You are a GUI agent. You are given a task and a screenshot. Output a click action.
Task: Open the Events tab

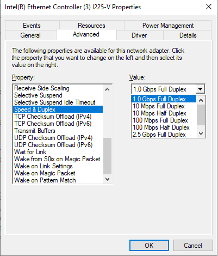pyautogui.click(x=32, y=26)
